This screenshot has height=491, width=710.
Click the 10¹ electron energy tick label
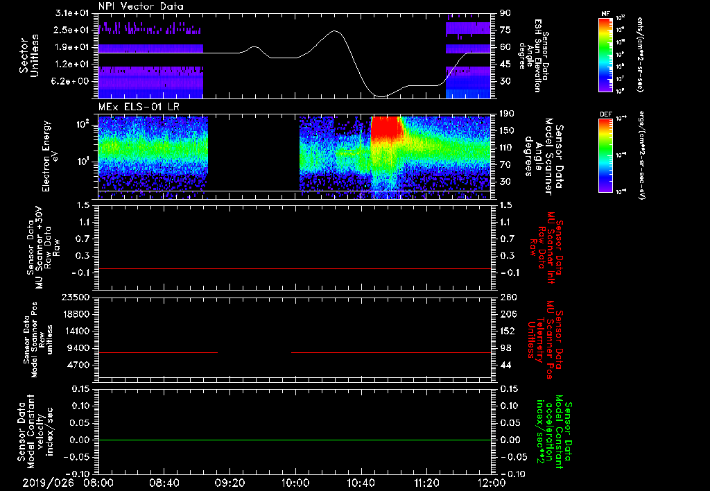[85, 162]
